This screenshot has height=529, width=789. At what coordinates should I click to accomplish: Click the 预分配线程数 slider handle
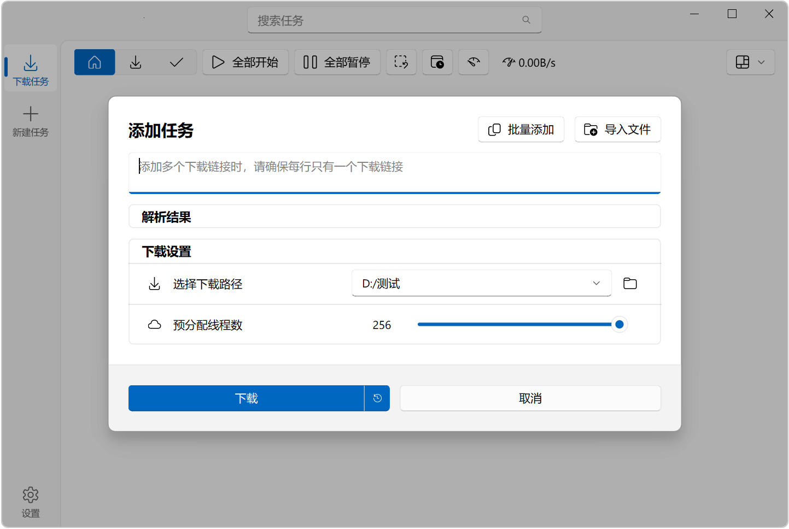click(619, 325)
